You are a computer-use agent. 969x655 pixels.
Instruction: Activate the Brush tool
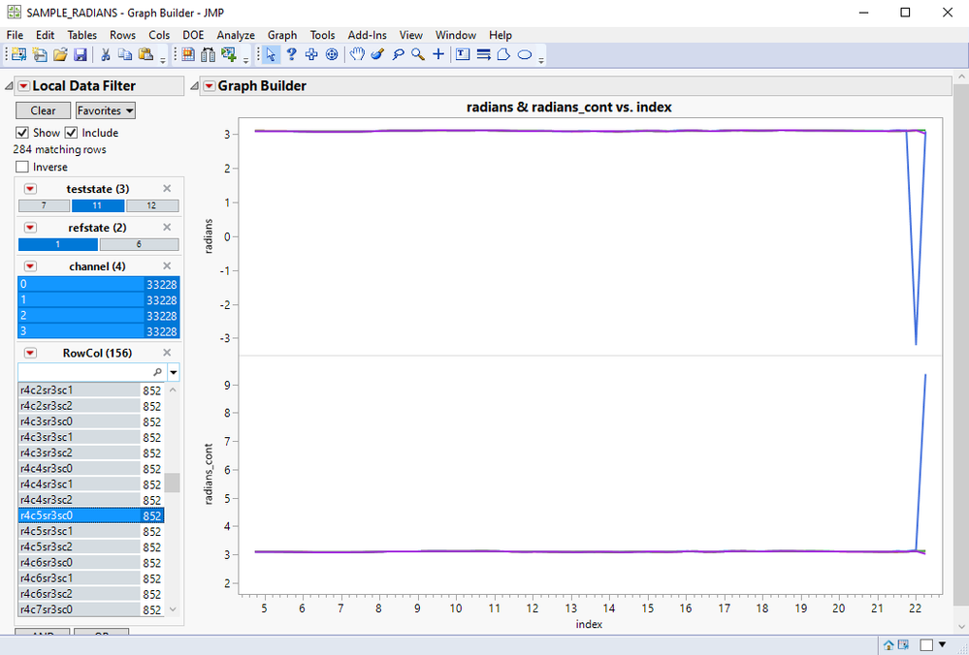point(377,55)
